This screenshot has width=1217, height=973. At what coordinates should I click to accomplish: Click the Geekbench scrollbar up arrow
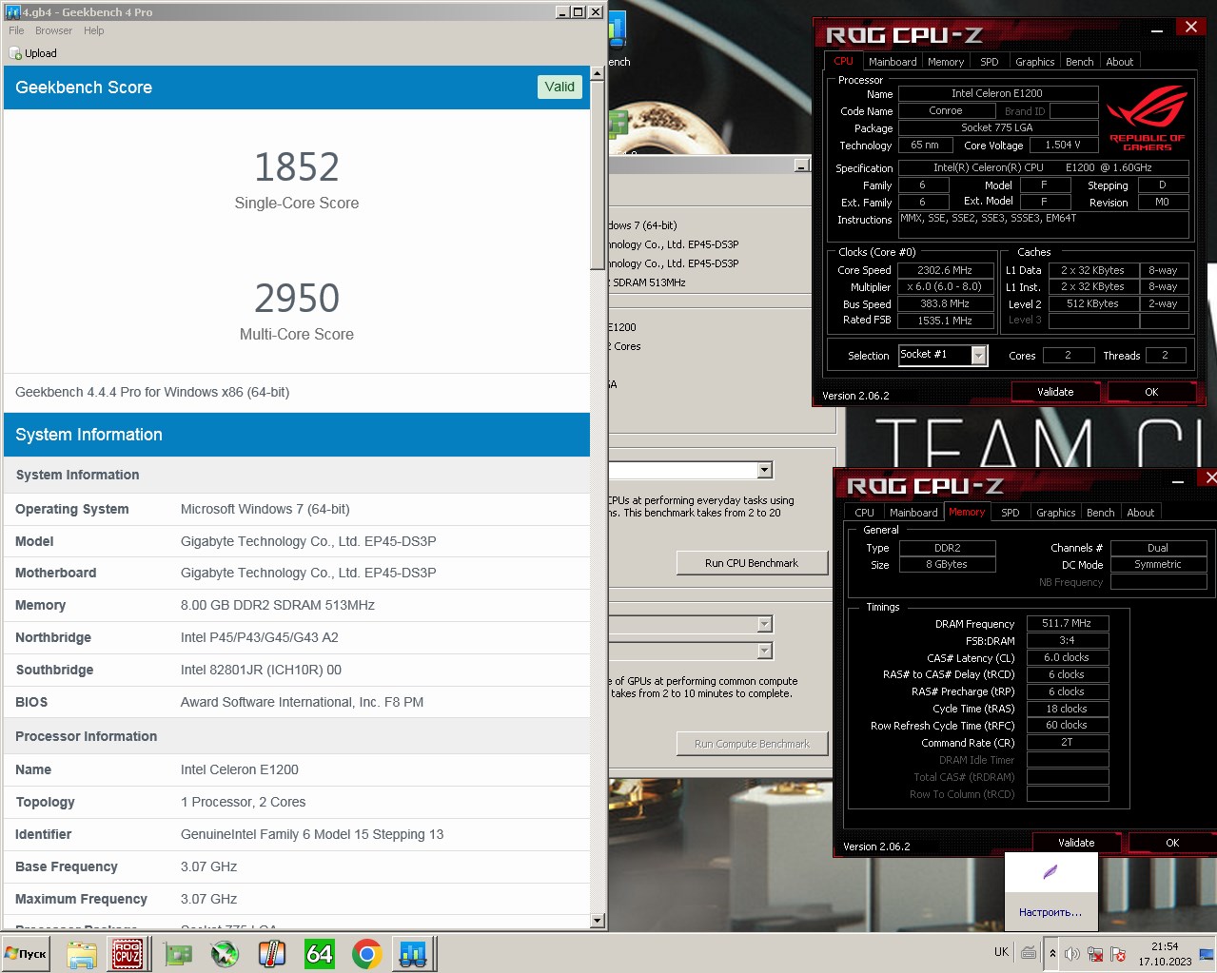click(598, 72)
